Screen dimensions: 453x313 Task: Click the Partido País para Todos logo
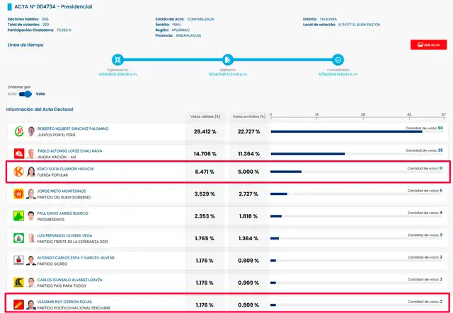tap(20, 283)
